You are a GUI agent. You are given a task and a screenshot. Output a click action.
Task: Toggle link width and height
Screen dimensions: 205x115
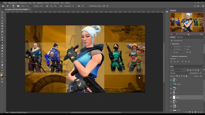(x=172, y=48)
